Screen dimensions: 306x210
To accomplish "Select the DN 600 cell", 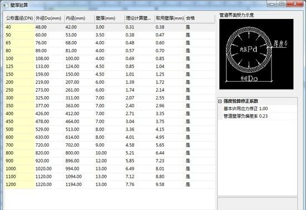I will [19, 137].
